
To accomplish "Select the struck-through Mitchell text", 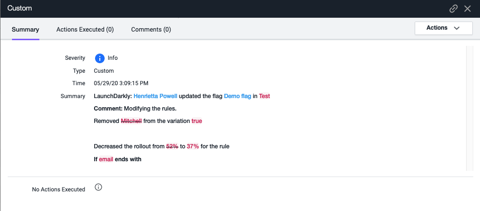I will click(x=131, y=121).
